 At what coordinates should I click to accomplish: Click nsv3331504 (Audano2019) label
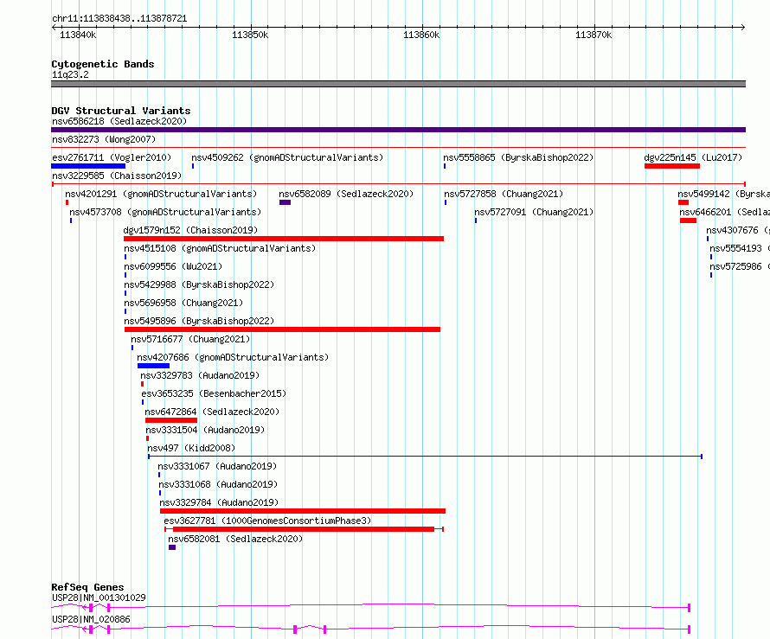205,430
